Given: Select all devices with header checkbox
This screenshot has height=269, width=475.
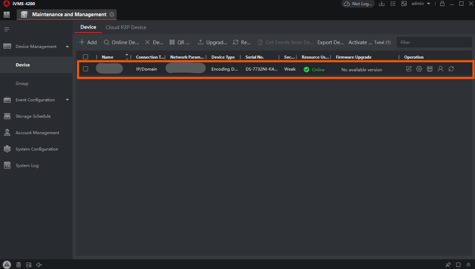Looking at the screenshot, I should tap(86, 57).
